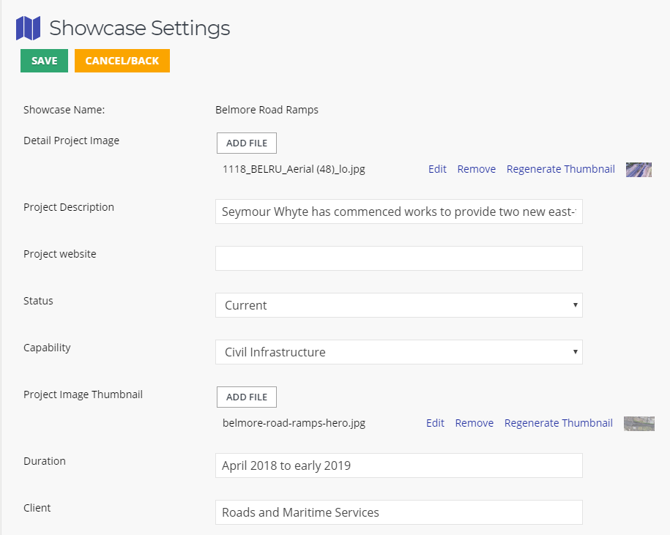
Task: Click into the Project Description field
Action: [398, 212]
